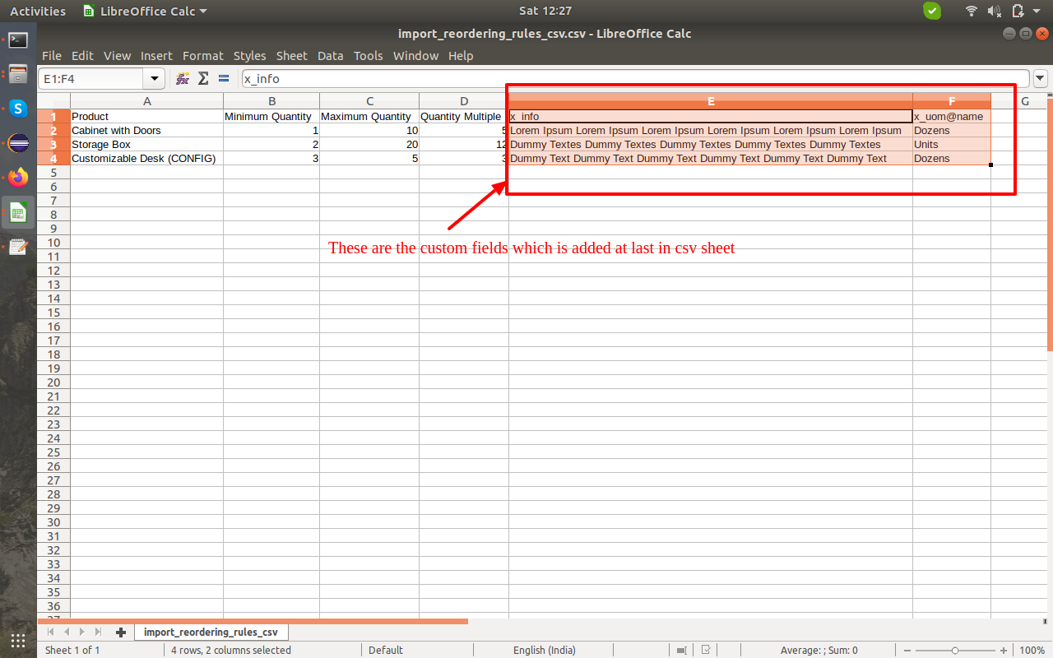The height and width of the screenshot is (658, 1053).
Task: Click the 100% zoom level
Action: (x=1032, y=650)
